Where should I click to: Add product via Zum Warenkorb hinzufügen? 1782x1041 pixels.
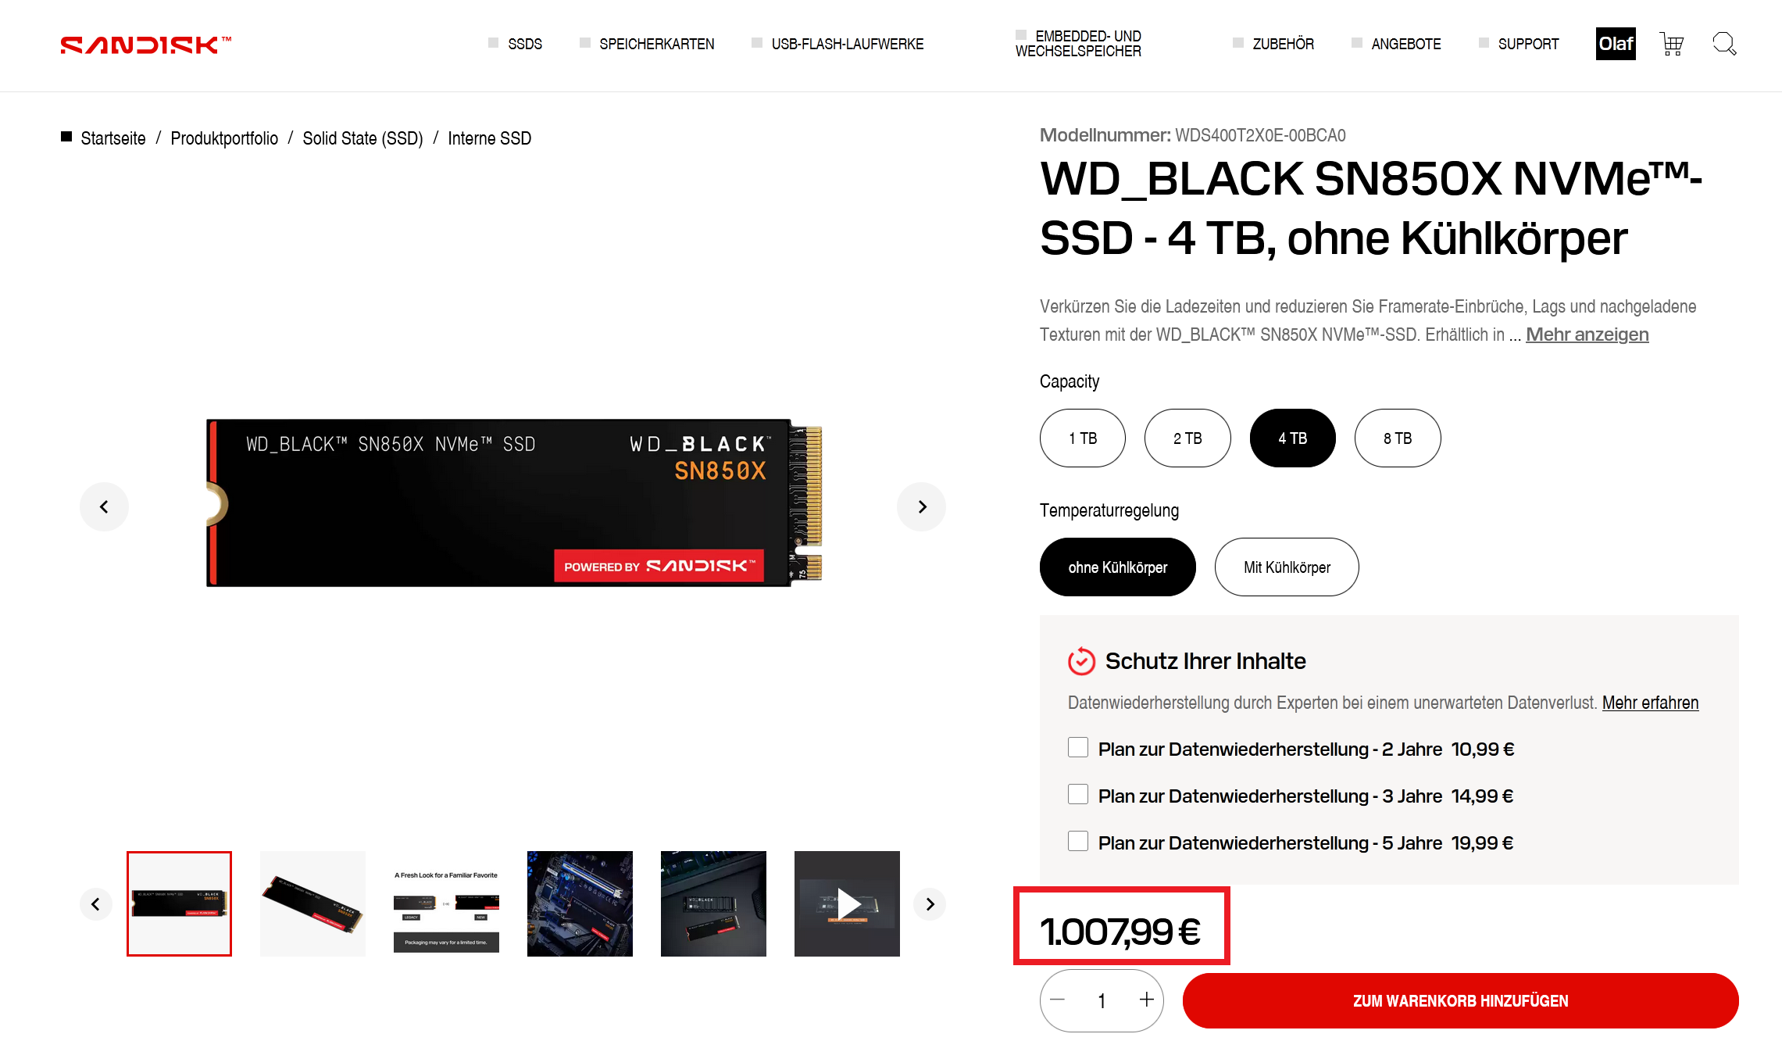[x=1460, y=1000]
